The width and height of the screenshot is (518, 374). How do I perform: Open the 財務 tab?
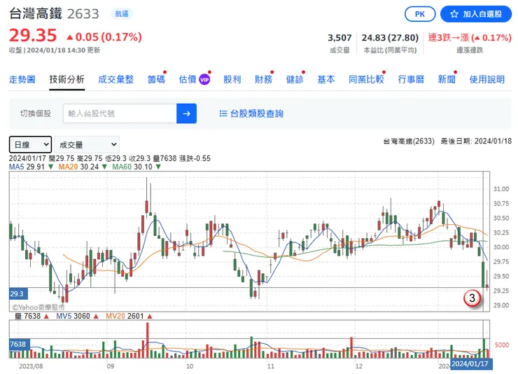[x=264, y=79]
